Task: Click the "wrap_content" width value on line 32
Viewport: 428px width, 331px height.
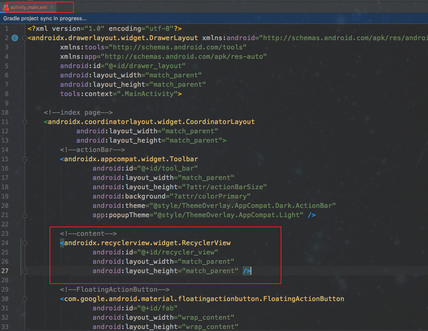Action: point(206,318)
